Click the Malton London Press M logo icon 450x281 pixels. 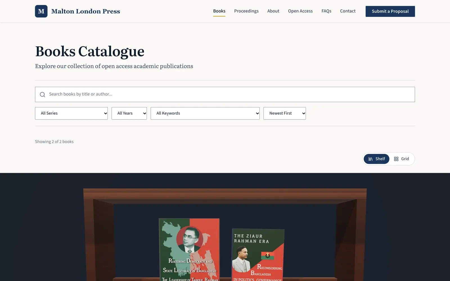[x=41, y=11]
